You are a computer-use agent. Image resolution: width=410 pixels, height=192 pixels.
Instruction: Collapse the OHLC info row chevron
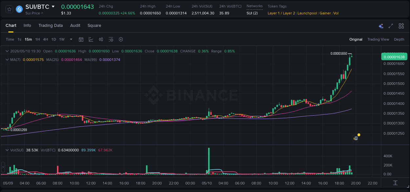(7, 51)
